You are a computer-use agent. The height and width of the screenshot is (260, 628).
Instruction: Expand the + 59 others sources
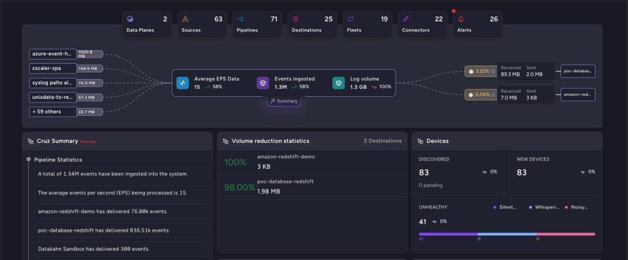point(53,112)
